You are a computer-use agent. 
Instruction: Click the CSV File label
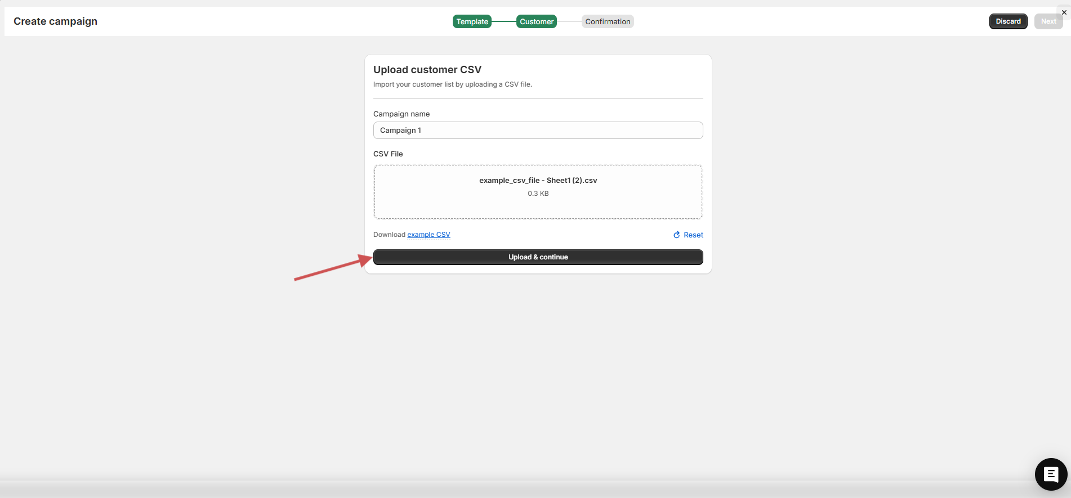[x=388, y=154]
